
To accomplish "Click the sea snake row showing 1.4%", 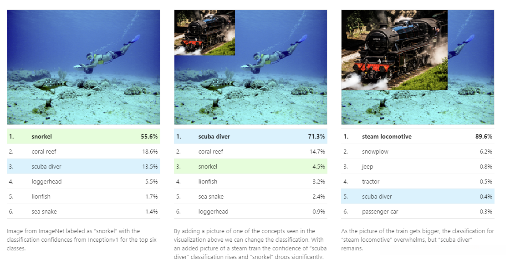I will click(x=83, y=211).
